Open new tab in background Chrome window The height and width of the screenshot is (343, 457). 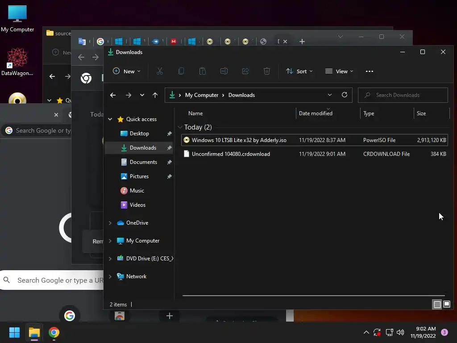302,42
